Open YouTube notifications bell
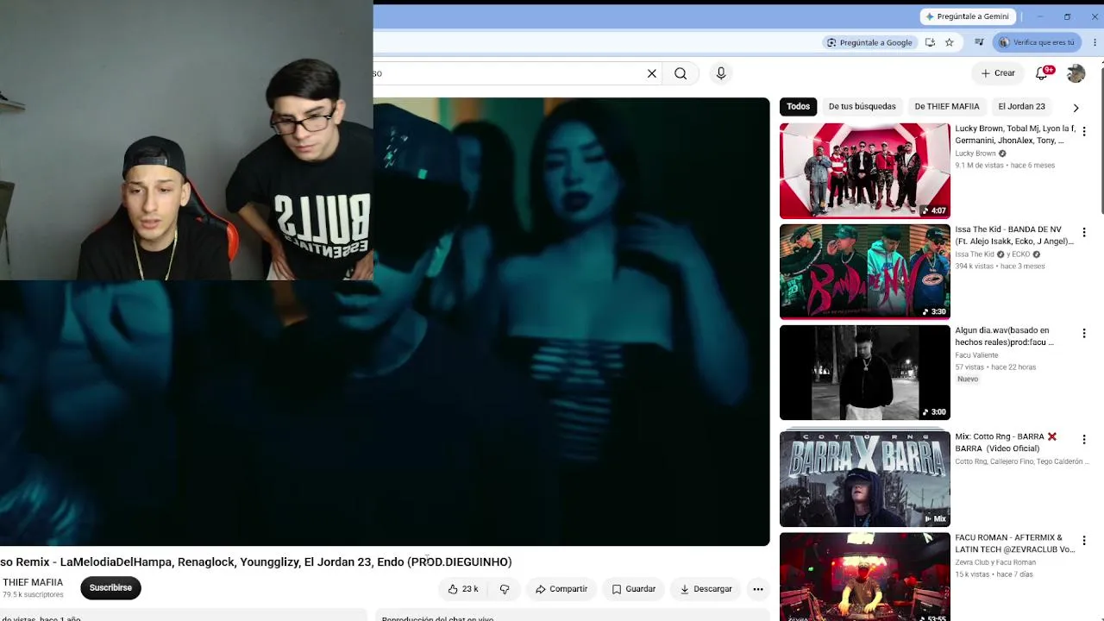The image size is (1104, 621). pos(1042,73)
